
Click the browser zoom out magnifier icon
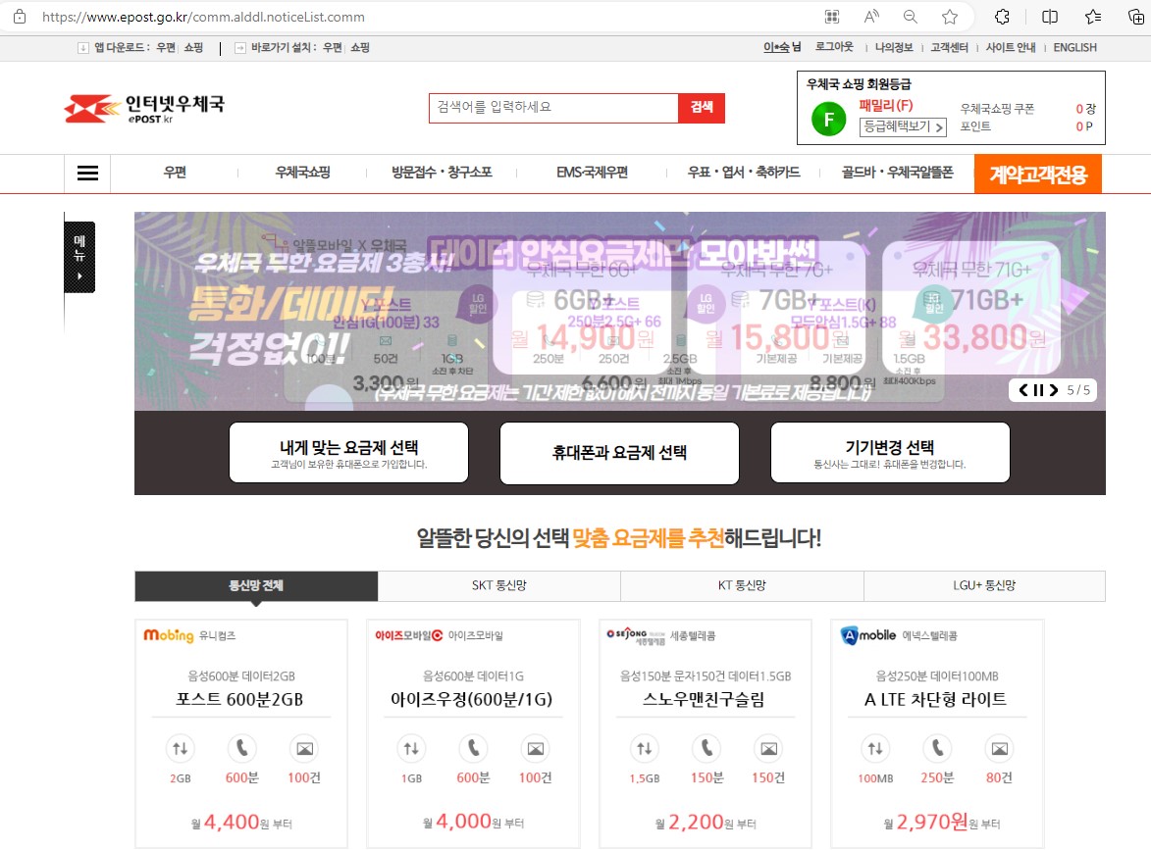911,16
